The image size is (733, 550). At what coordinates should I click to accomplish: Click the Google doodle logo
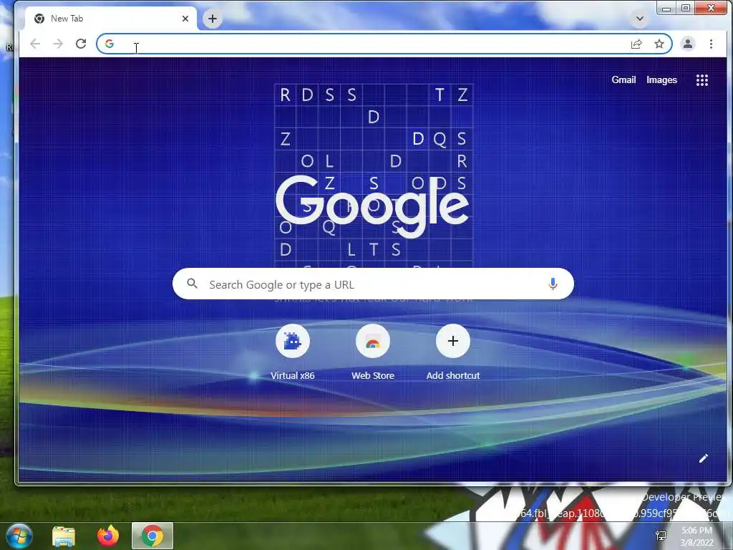(374, 206)
